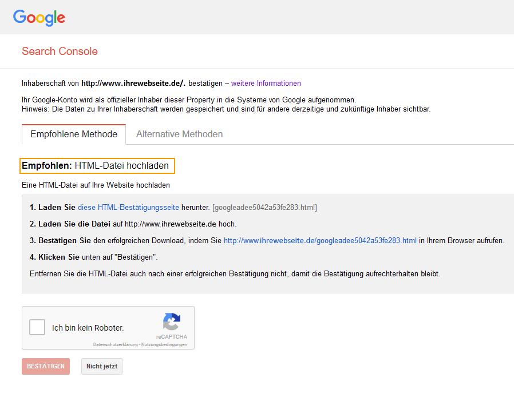This screenshot has height=393, width=514.
Task: Click 'Eine HTML-Datei auf Ihre Website hochladen'
Action: (x=96, y=185)
